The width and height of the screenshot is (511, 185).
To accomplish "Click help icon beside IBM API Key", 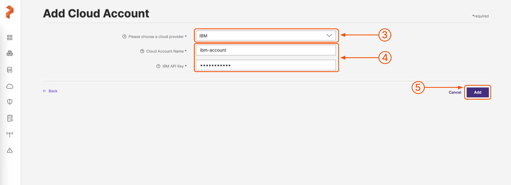I will click(x=158, y=66).
